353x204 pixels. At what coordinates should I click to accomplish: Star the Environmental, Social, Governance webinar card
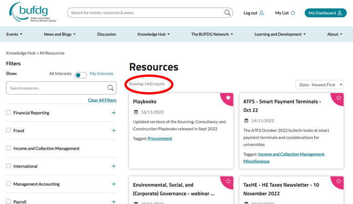[228, 181]
